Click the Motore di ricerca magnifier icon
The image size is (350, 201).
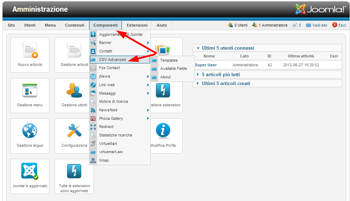[93, 102]
